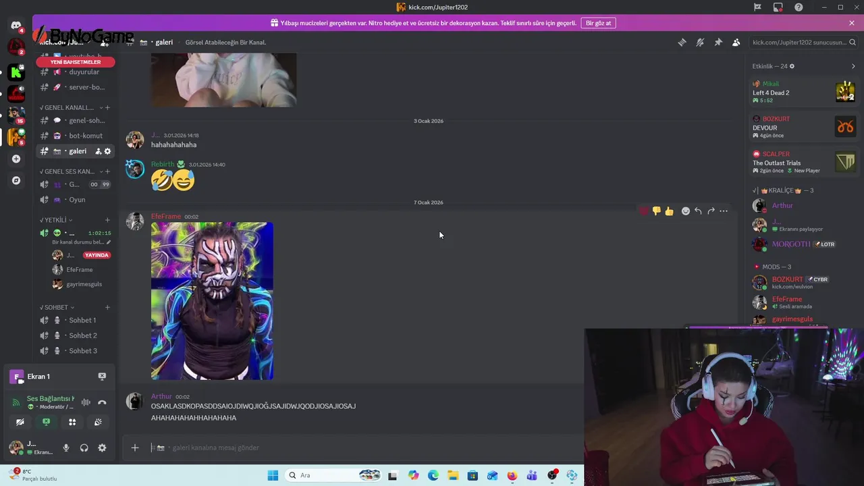Open Arthur's profile in member list

pos(803,206)
